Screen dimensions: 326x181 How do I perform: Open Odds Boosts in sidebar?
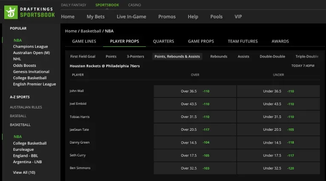(25, 65)
